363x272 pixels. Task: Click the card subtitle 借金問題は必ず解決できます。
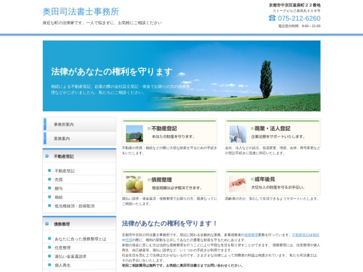click(177, 188)
